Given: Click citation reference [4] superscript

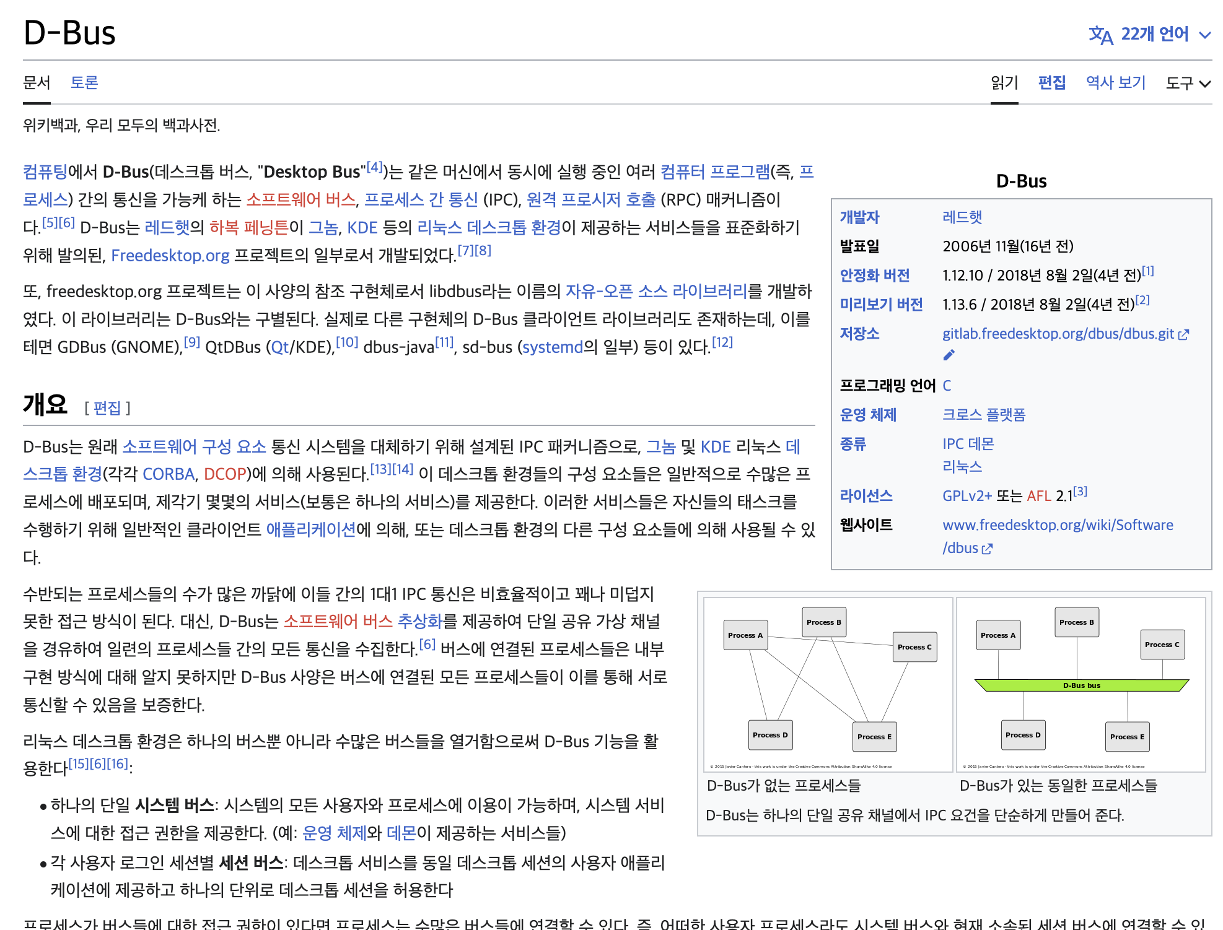Looking at the screenshot, I should pos(374,167).
